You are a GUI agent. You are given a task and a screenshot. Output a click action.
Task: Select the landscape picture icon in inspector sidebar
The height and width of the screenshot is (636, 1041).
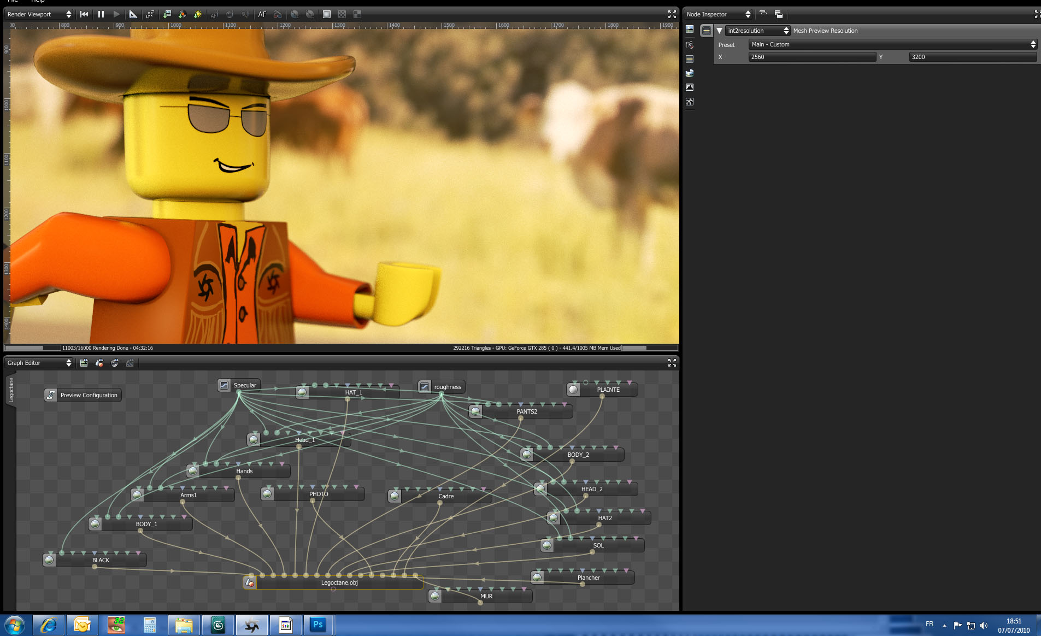tap(690, 29)
